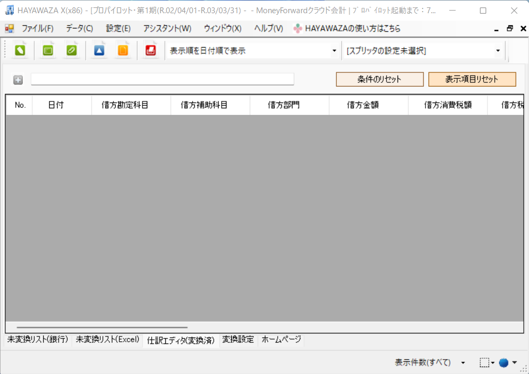Switch to the 未変換リスト(銀行) tab
This screenshot has width=529, height=374.
pyautogui.click(x=38, y=340)
